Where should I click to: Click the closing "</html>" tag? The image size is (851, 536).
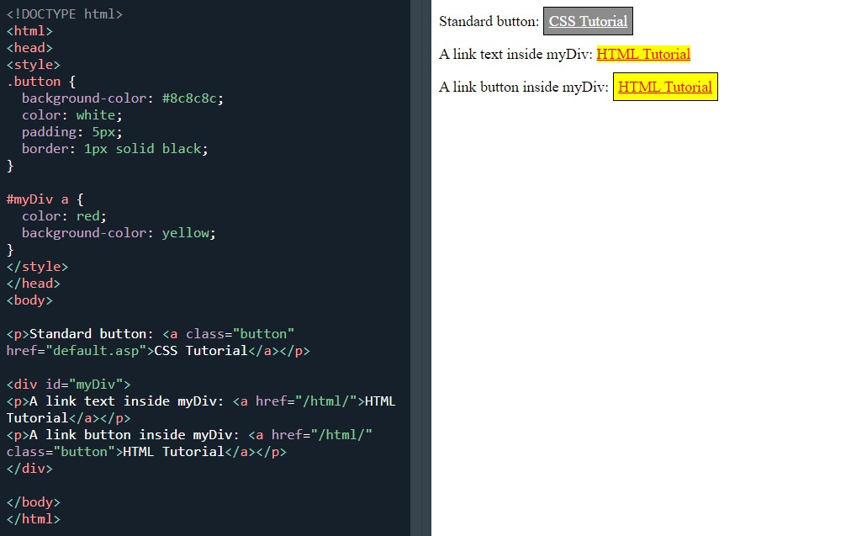point(34,519)
